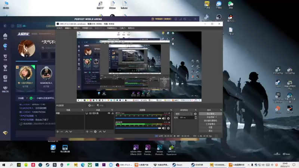The image size is (299, 168).
Task: Toggle visibility eye of display capture source
Action: (109, 113)
